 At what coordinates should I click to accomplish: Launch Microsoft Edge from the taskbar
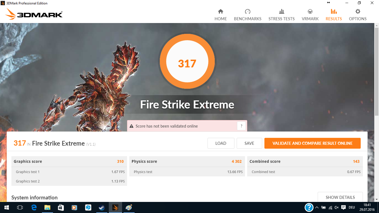coord(34,207)
